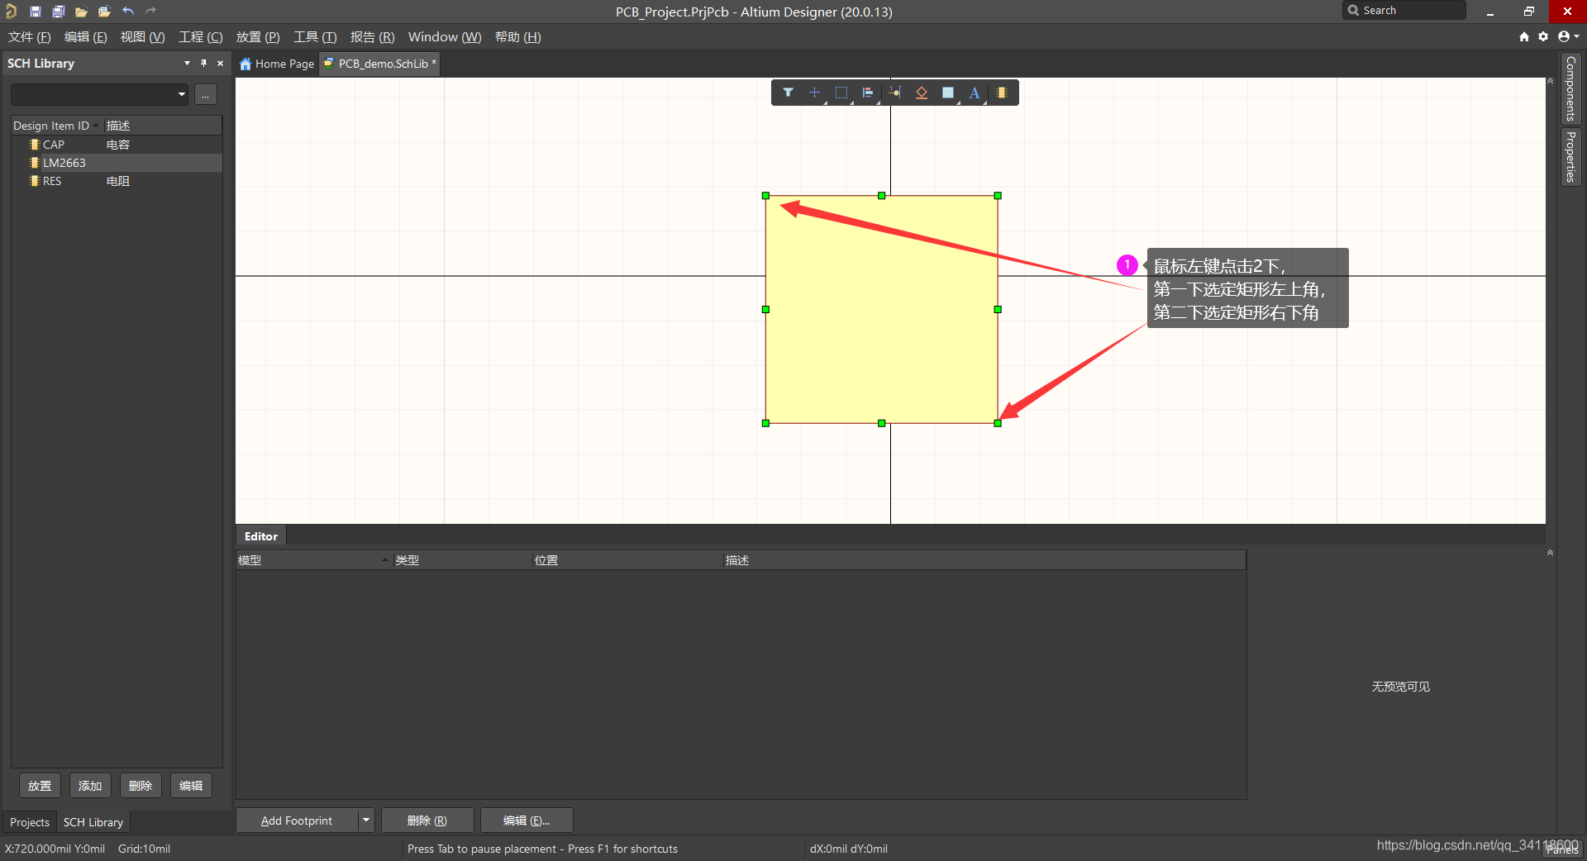
Task: Switch to the Home Page tab
Action: click(x=277, y=64)
